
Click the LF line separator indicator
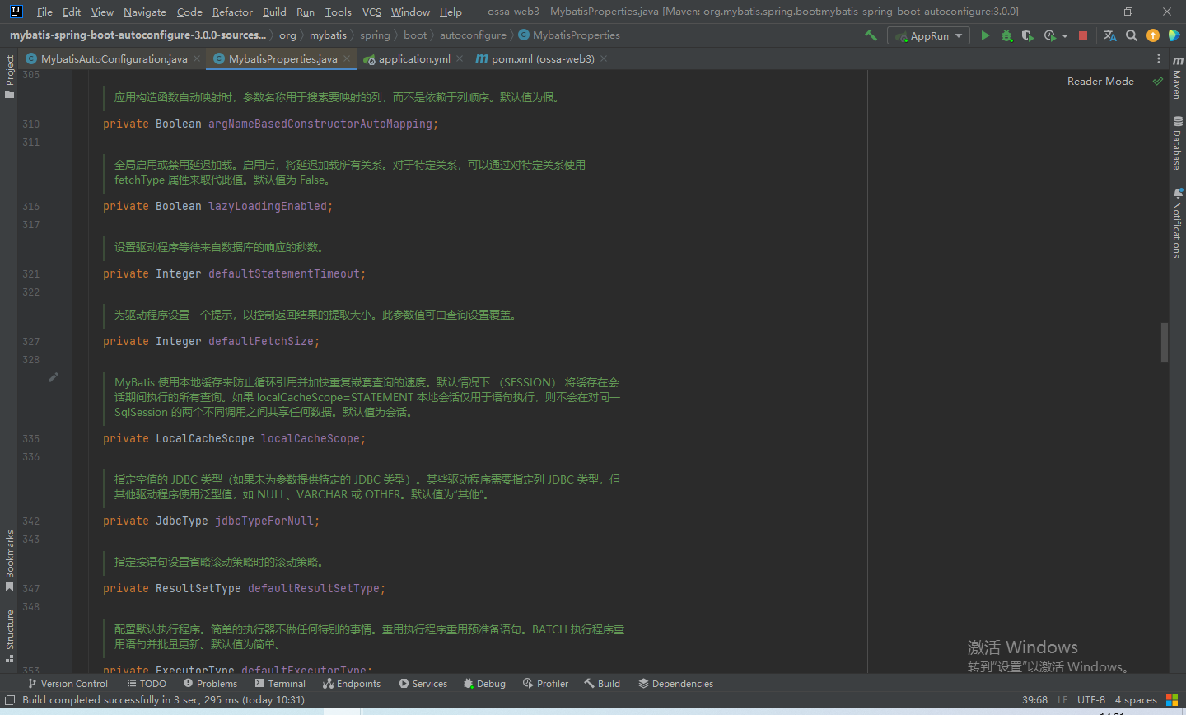click(x=1062, y=700)
